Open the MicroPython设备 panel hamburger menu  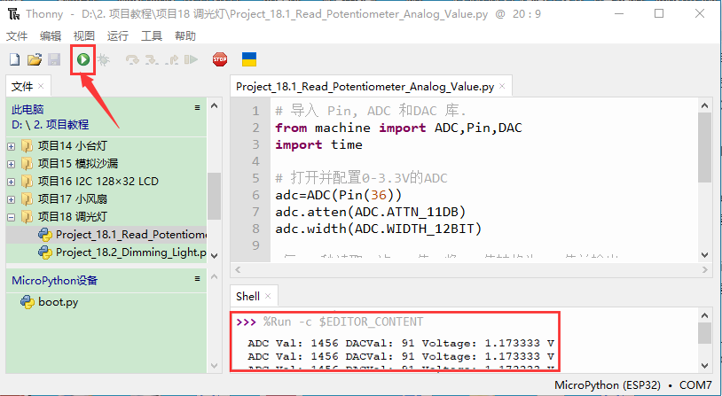[x=198, y=279]
